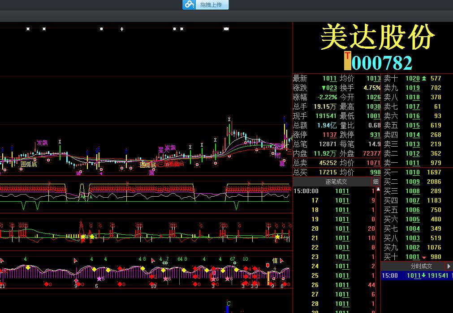Click the 外盘 value 72377
This screenshot has width=453, height=313.
click(x=372, y=153)
